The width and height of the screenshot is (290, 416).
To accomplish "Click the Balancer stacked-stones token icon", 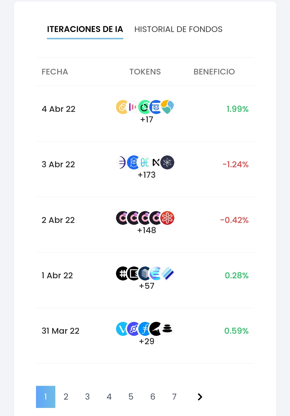I will [x=167, y=329].
